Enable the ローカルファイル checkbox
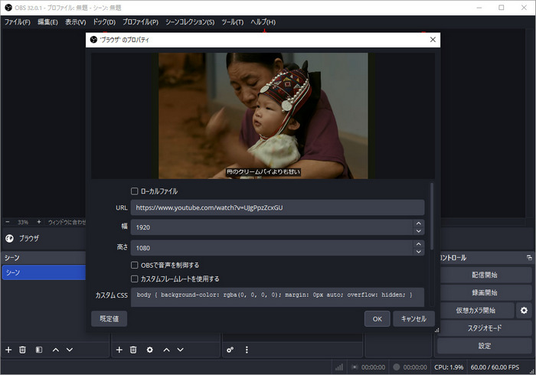Viewport: 536px width, 375px height. [135, 191]
